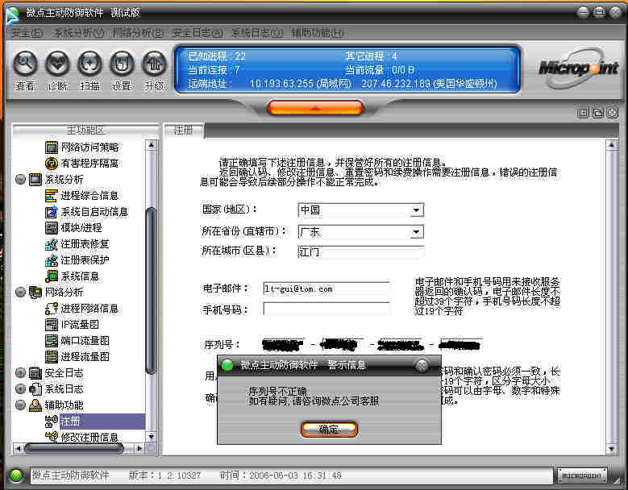Click the green status orb in status bar
This screenshot has height=490, width=628.
(16, 475)
